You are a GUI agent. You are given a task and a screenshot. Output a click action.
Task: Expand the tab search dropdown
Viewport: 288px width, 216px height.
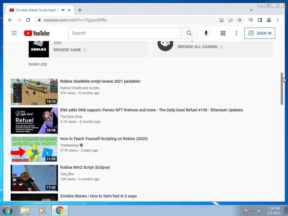251,10
